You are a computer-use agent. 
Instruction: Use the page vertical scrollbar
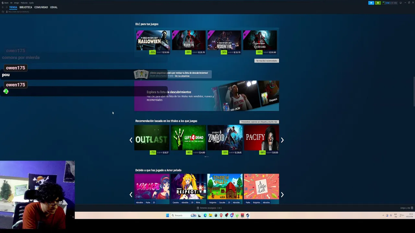[414, 92]
